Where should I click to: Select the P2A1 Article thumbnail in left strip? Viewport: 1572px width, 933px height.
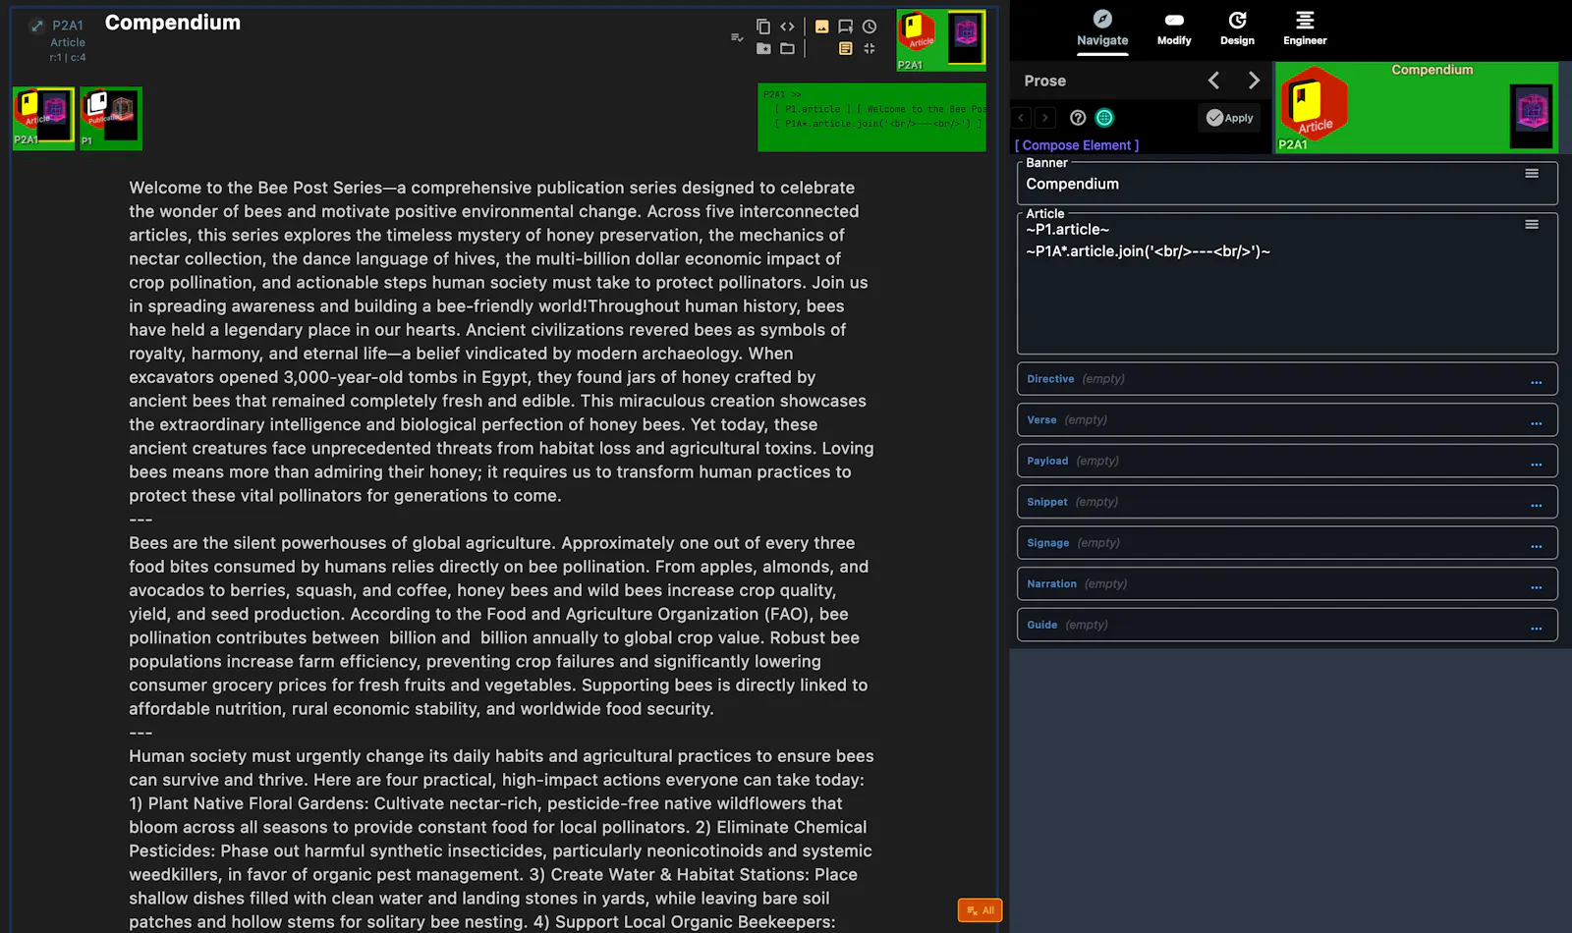[43, 118]
